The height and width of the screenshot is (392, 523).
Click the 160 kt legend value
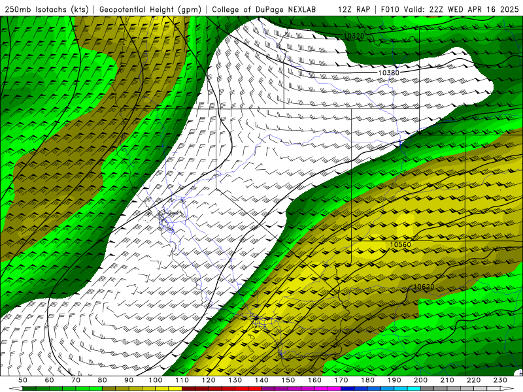click(x=314, y=380)
